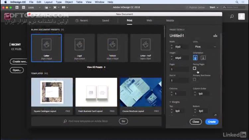
Task: Click the Adobe Stock search field
Action: (x=234, y=7)
